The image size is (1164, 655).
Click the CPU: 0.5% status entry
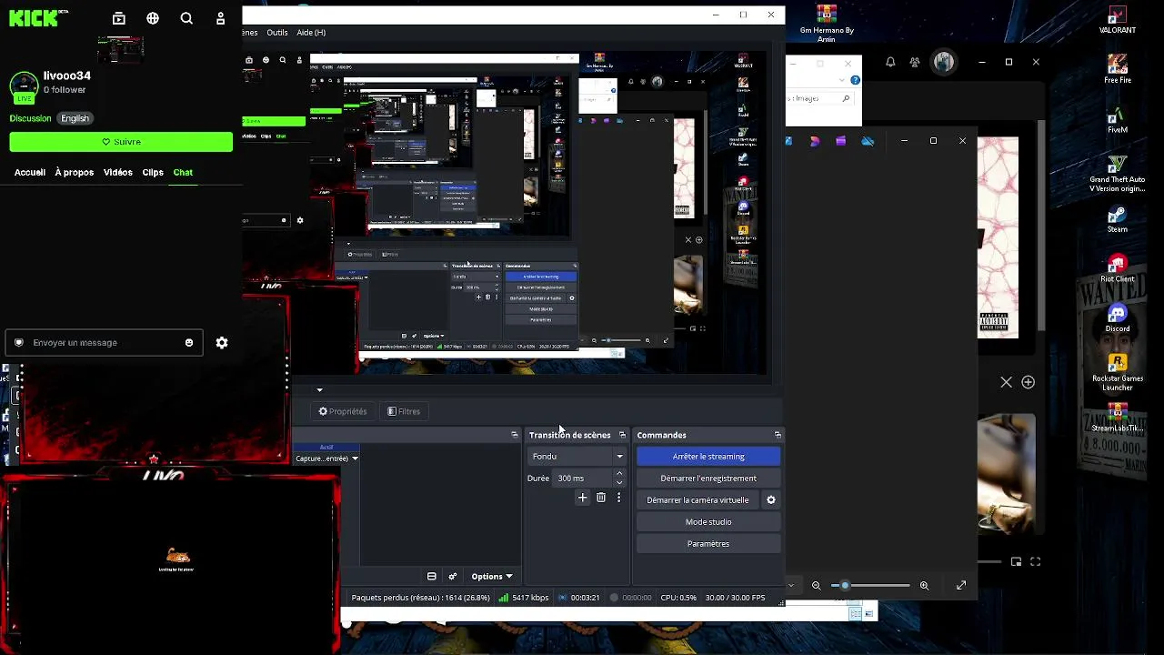678,598
